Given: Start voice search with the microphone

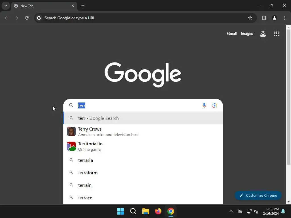Looking at the screenshot, I should 204,106.
